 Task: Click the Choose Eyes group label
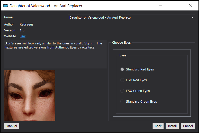(x=121, y=43)
